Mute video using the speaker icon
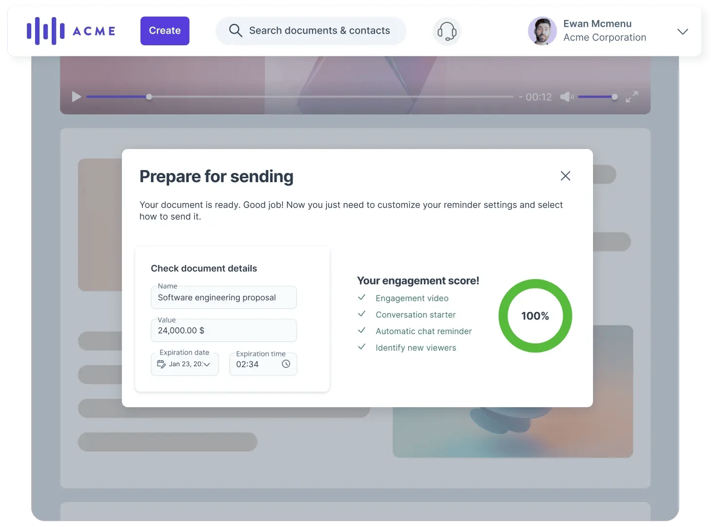Viewport: 711px width, 527px height. coord(567,97)
